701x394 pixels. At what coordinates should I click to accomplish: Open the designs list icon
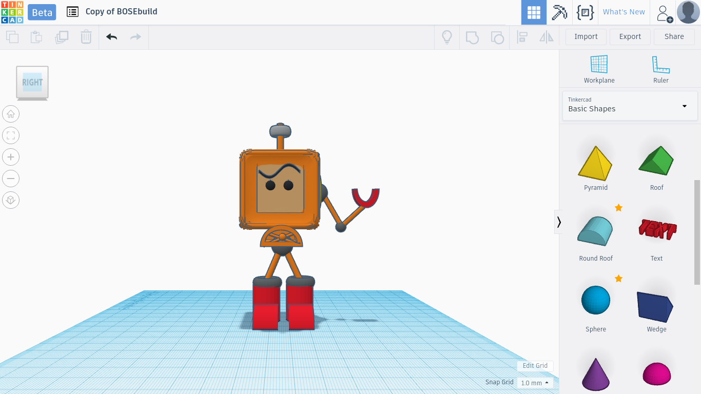pyautogui.click(x=73, y=12)
